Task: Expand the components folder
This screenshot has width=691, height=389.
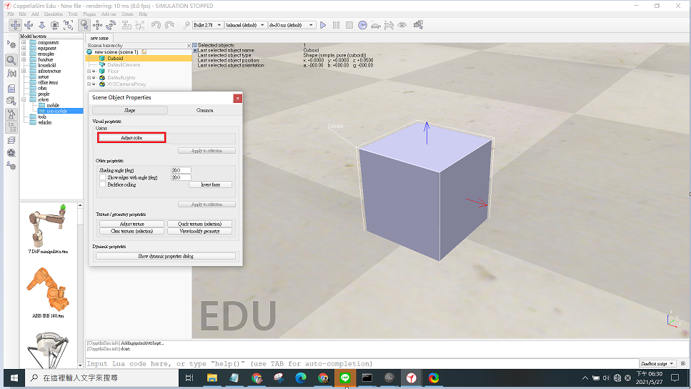Action: click(x=24, y=42)
